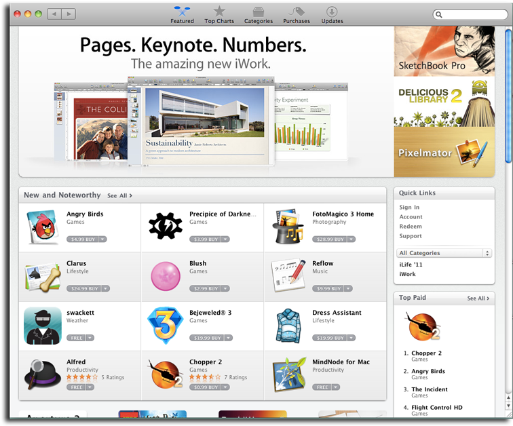The height and width of the screenshot is (426, 513).
Task: See All in Top Paid
Action: click(x=478, y=298)
